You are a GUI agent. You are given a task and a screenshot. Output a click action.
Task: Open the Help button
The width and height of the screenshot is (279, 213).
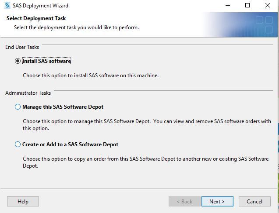[x=23, y=202]
